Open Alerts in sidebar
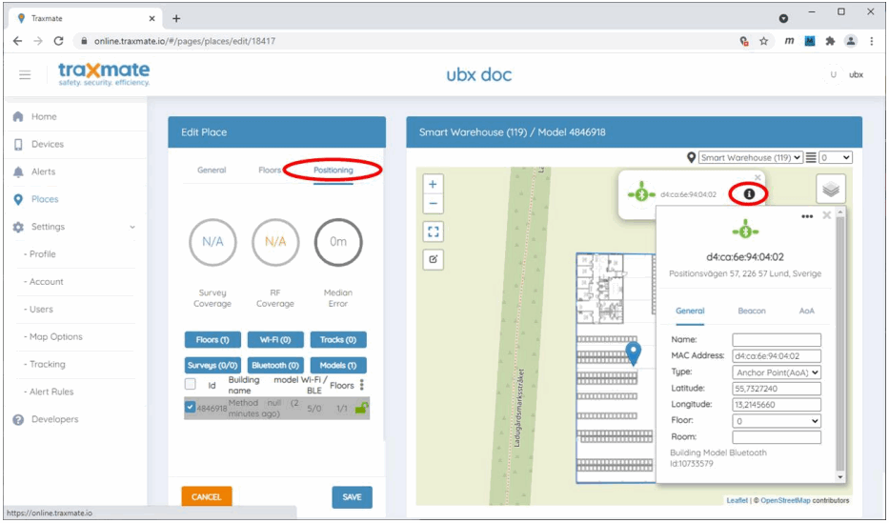 point(44,171)
